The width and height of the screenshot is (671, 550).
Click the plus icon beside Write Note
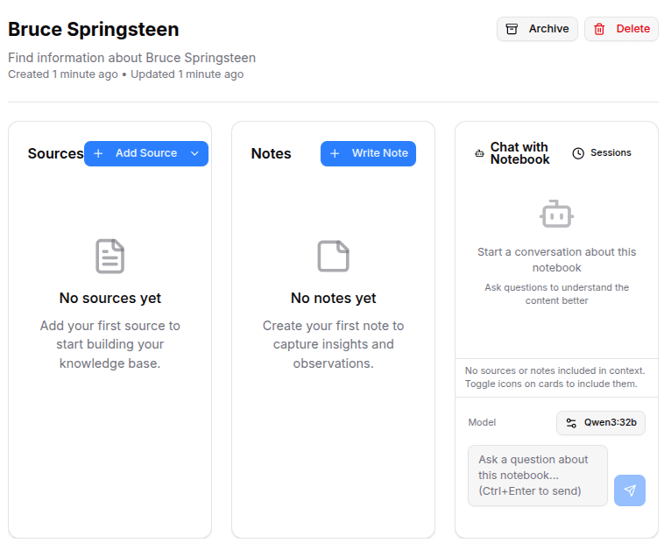[335, 153]
